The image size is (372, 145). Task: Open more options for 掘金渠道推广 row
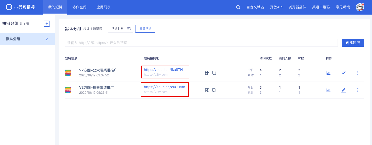pyautogui.click(x=358, y=90)
